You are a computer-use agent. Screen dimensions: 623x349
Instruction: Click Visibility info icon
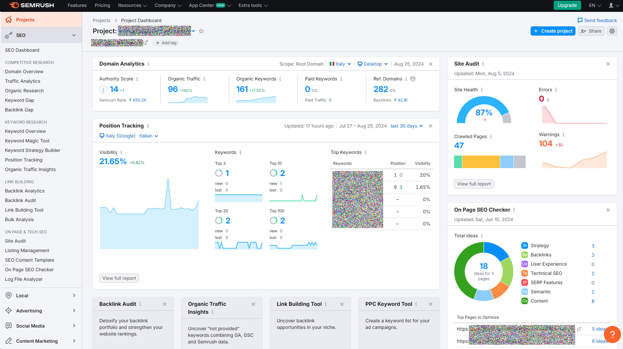coord(121,152)
